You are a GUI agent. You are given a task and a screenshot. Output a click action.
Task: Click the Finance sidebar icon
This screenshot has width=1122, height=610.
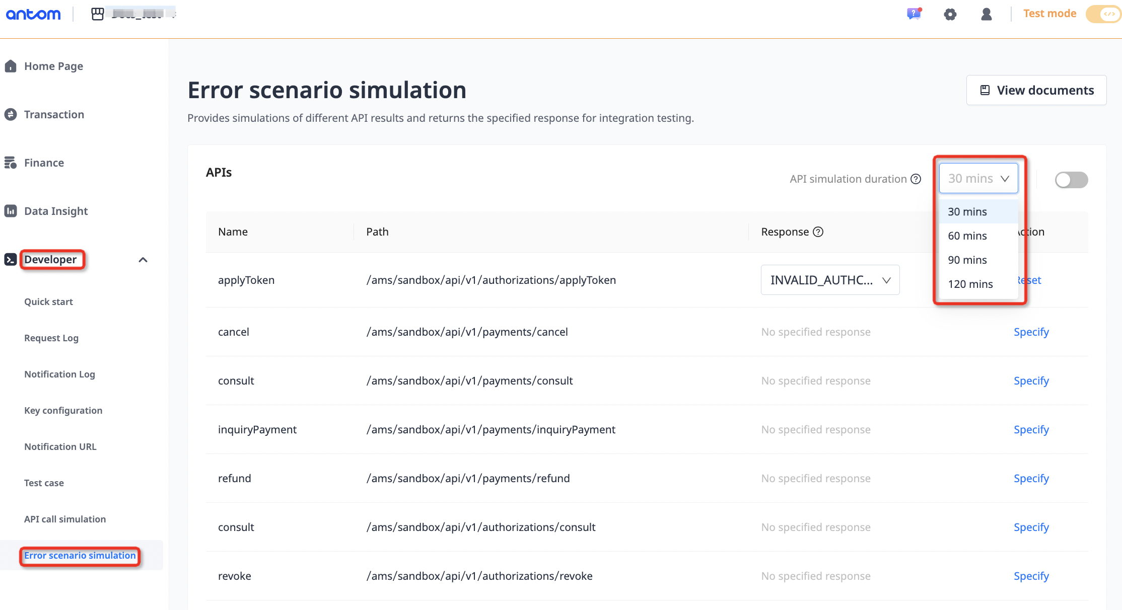click(x=11, y=163)
